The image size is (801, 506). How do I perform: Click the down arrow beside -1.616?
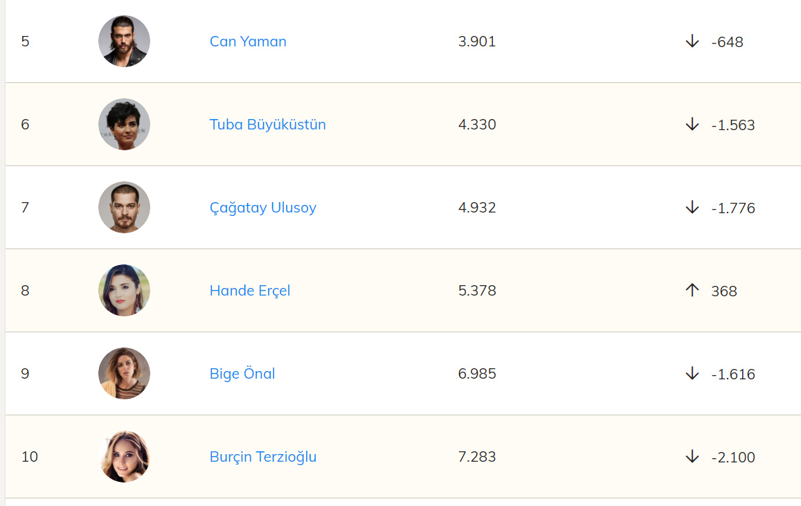pyautogui.click(x=692, y=374)
